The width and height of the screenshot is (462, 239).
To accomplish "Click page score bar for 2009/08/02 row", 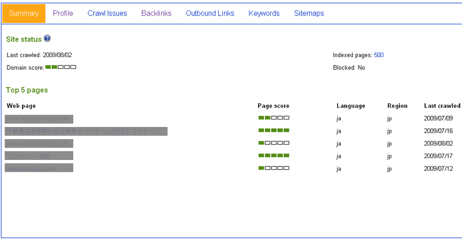I will [274, 143].
